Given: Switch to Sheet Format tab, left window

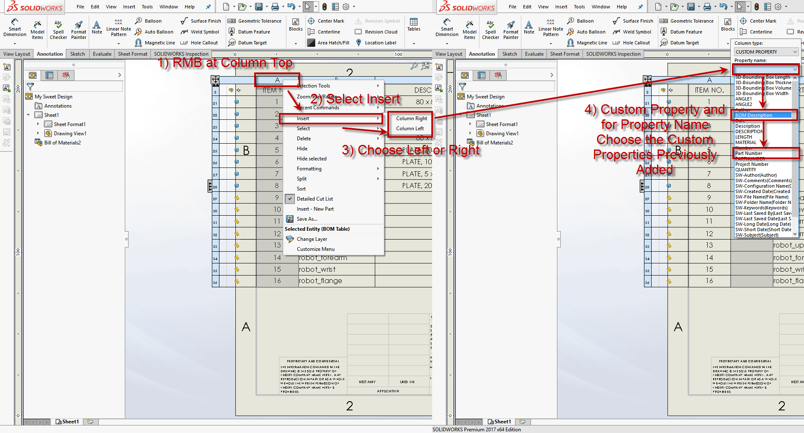Looking at the screenshot, I should [x=133, y=54].
